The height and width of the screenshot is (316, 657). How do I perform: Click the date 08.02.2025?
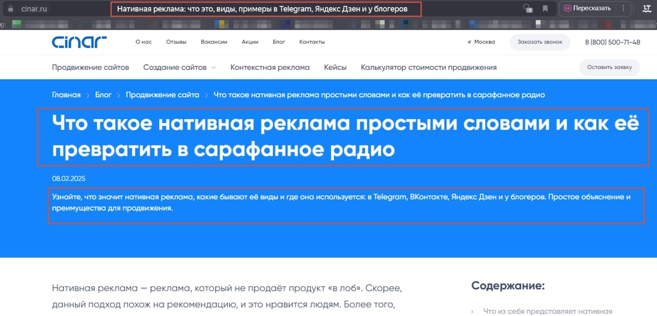point(69,179)
